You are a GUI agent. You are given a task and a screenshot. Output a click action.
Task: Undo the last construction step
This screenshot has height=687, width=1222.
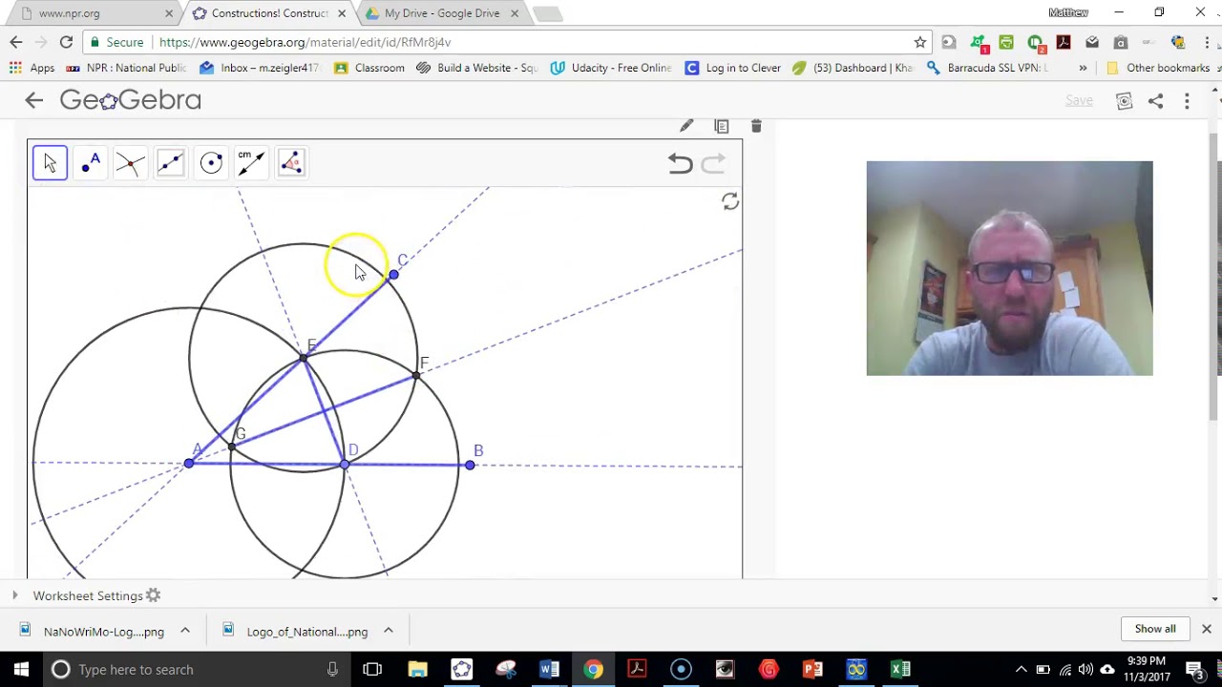click(x=680, y=164)
